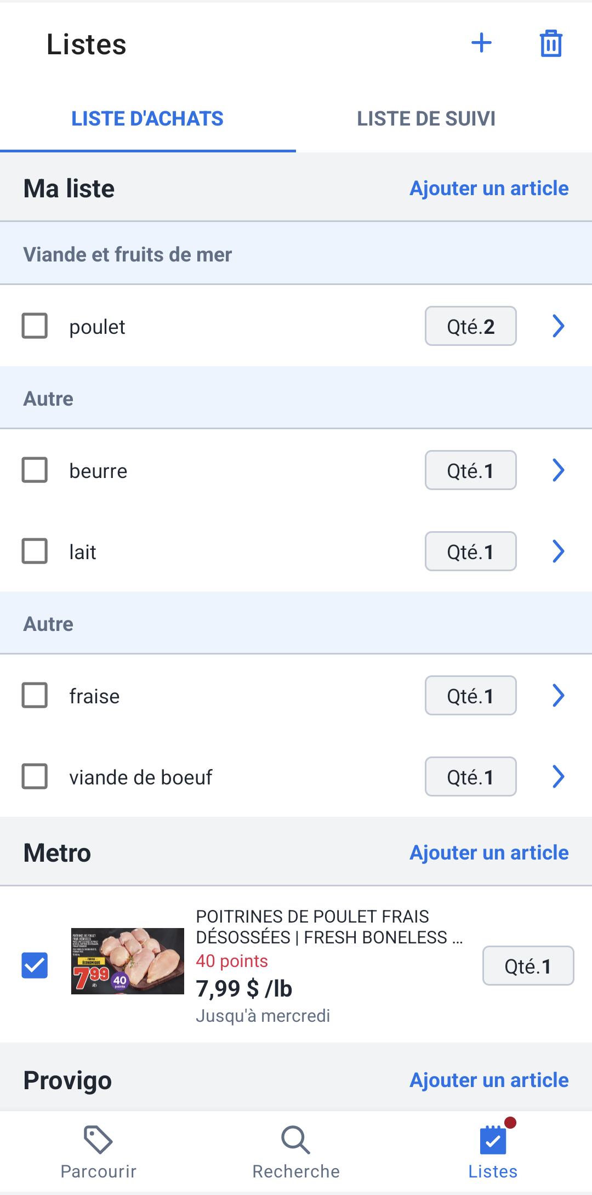Uncheck the Poitrines de poulet checkbox
Viewport: 592px width, 1195px height.
[35, 965]
